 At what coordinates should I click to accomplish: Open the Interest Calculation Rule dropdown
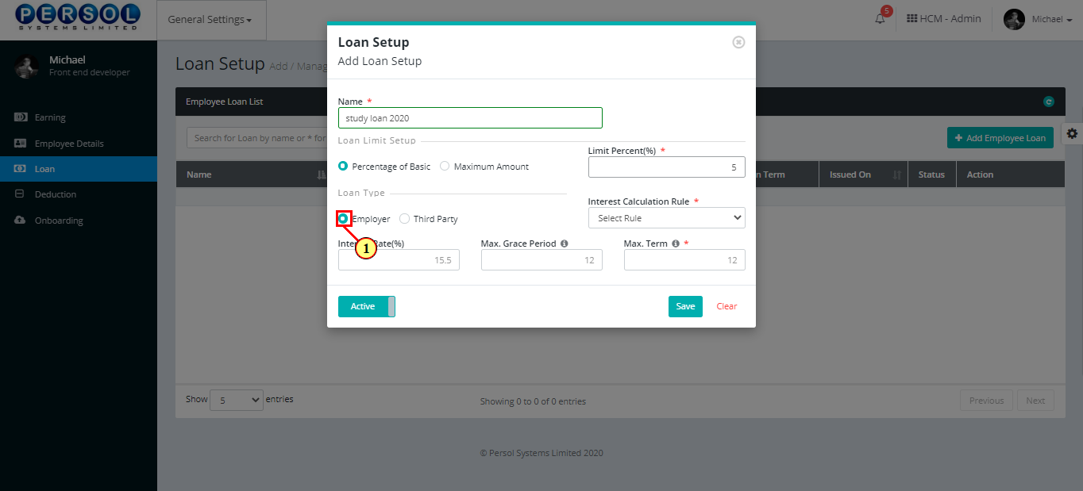click(x=667, y=217)
